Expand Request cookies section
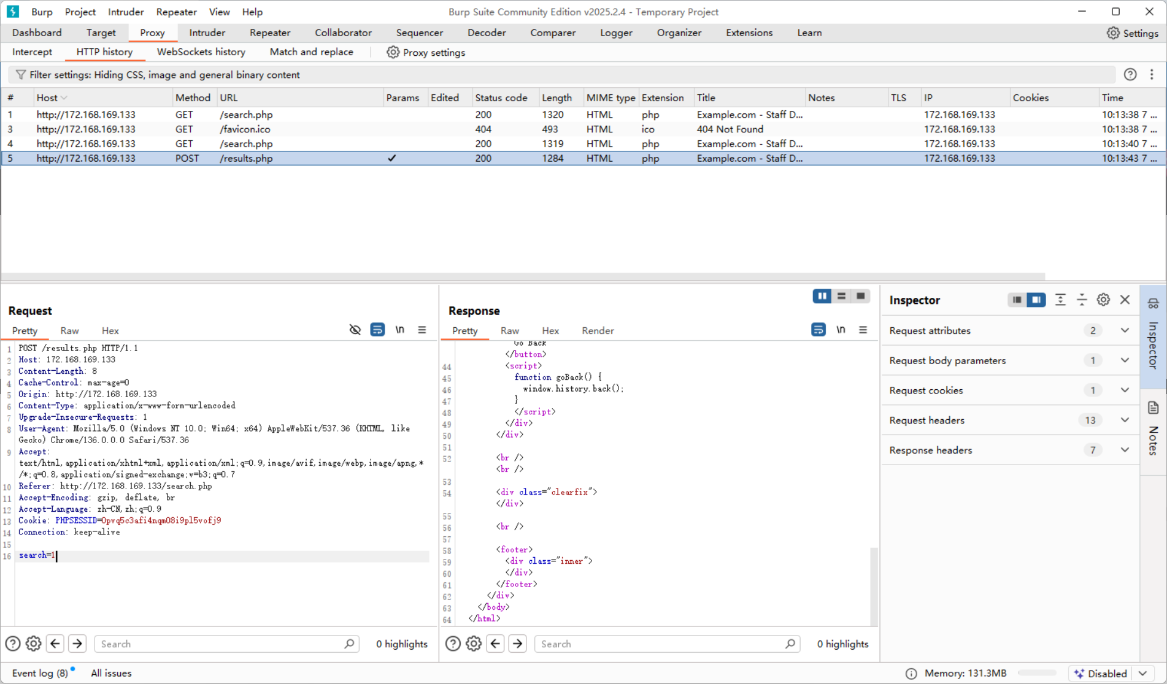Screen dimensions: 1167x684 (x=1125, y=390)
